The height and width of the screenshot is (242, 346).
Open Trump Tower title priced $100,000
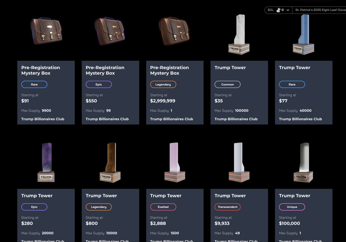[x=295, y=196]
